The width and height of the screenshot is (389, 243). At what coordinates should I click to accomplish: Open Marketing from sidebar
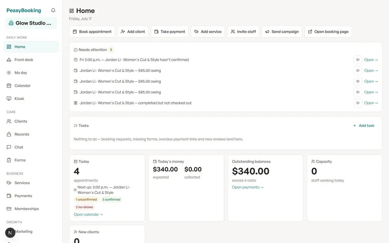31,231
